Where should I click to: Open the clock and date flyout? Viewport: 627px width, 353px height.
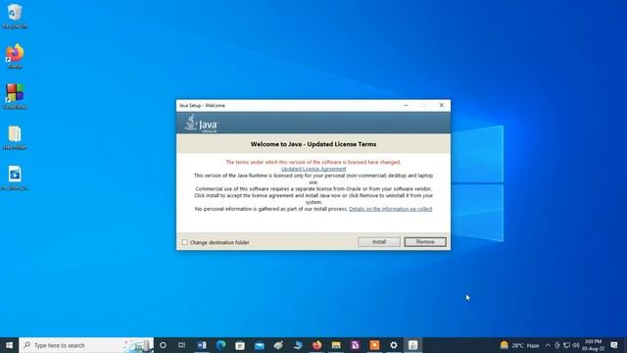pyautogui.click(x=593, y=345)
